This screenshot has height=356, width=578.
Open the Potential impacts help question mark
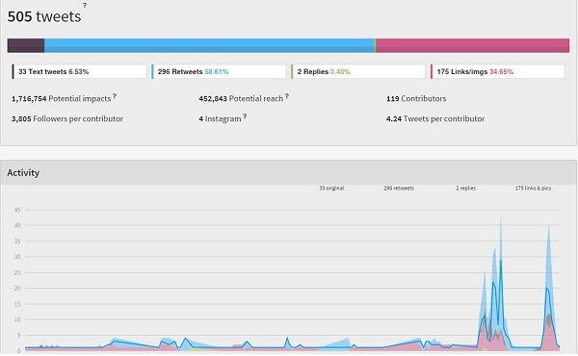(x=115, y=96)
